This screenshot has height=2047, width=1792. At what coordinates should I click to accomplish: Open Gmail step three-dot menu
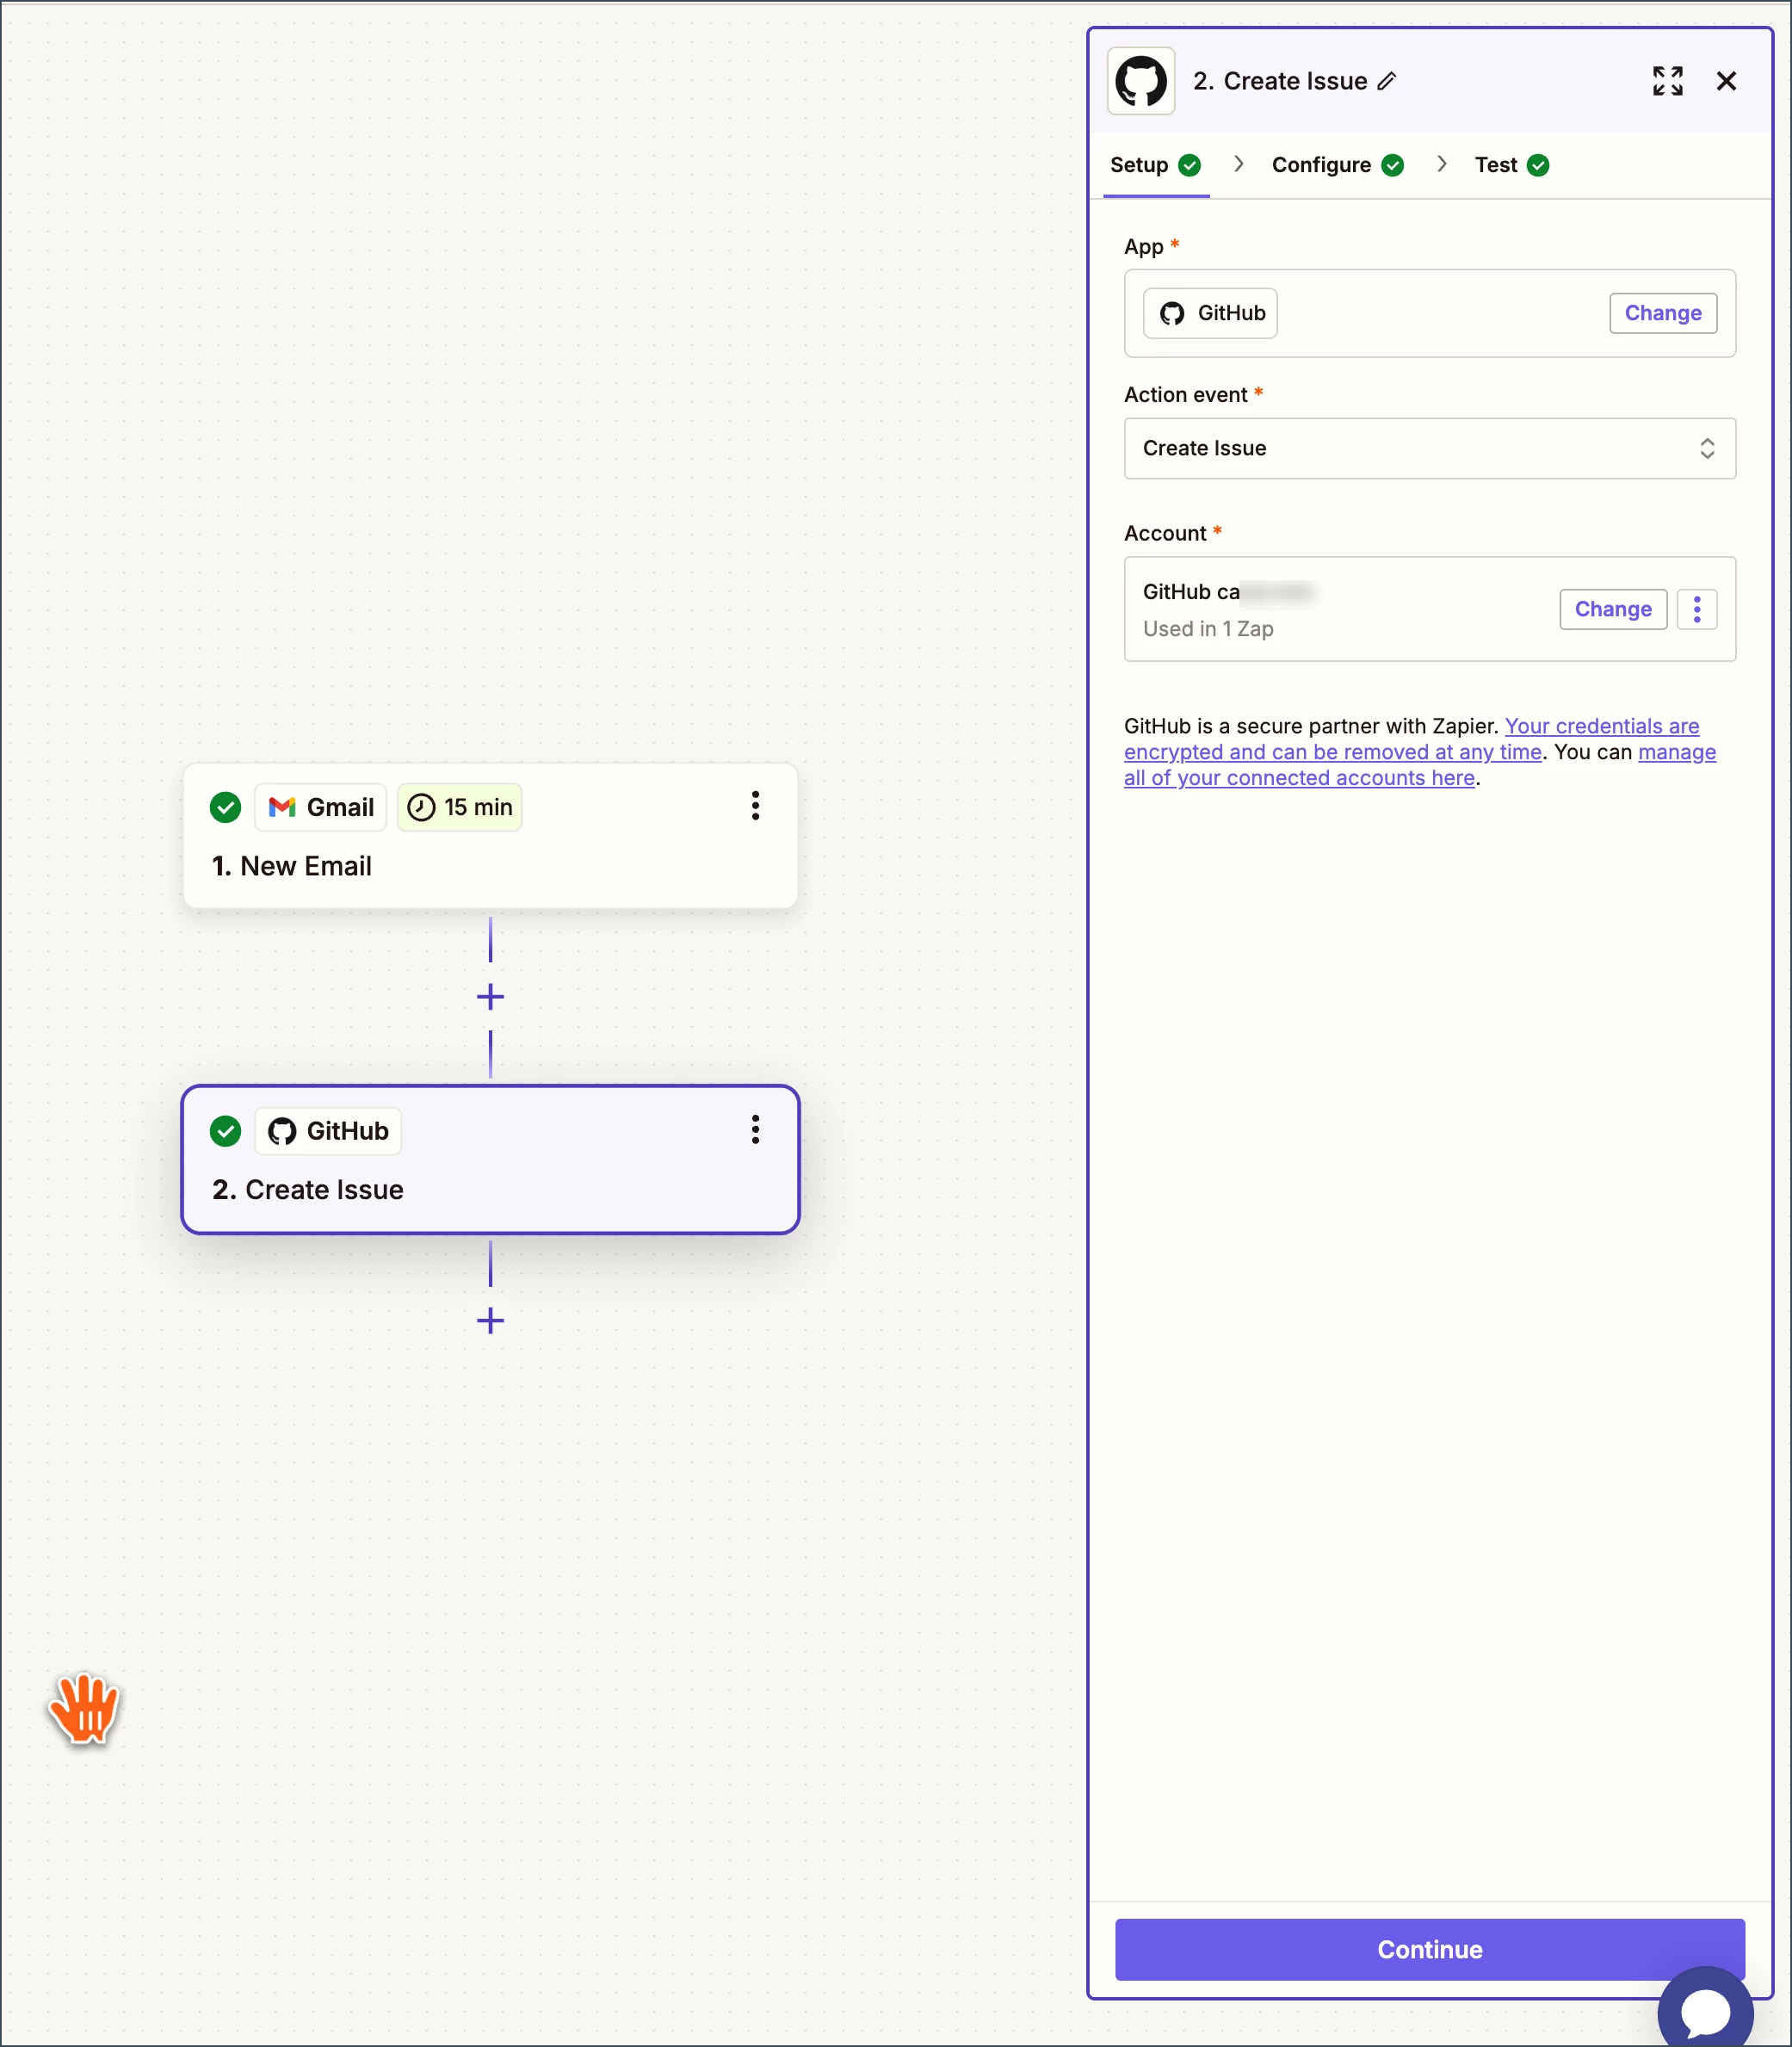(755, 806)
